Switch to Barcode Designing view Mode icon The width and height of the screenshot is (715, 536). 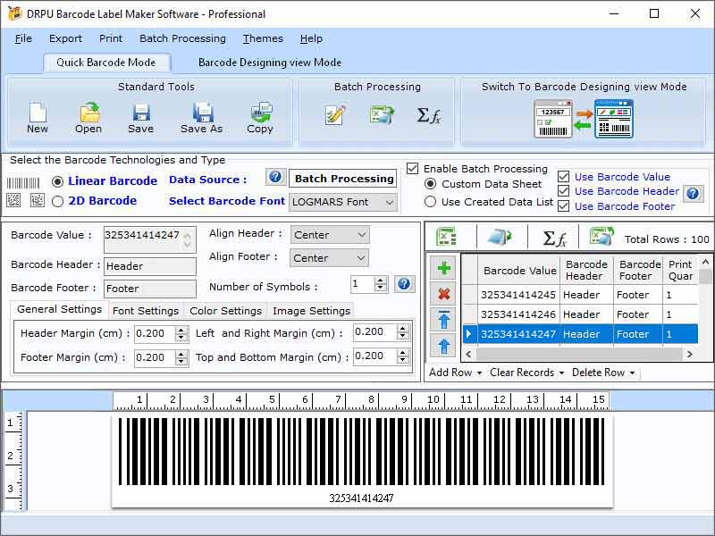click(x=582, y=112)
